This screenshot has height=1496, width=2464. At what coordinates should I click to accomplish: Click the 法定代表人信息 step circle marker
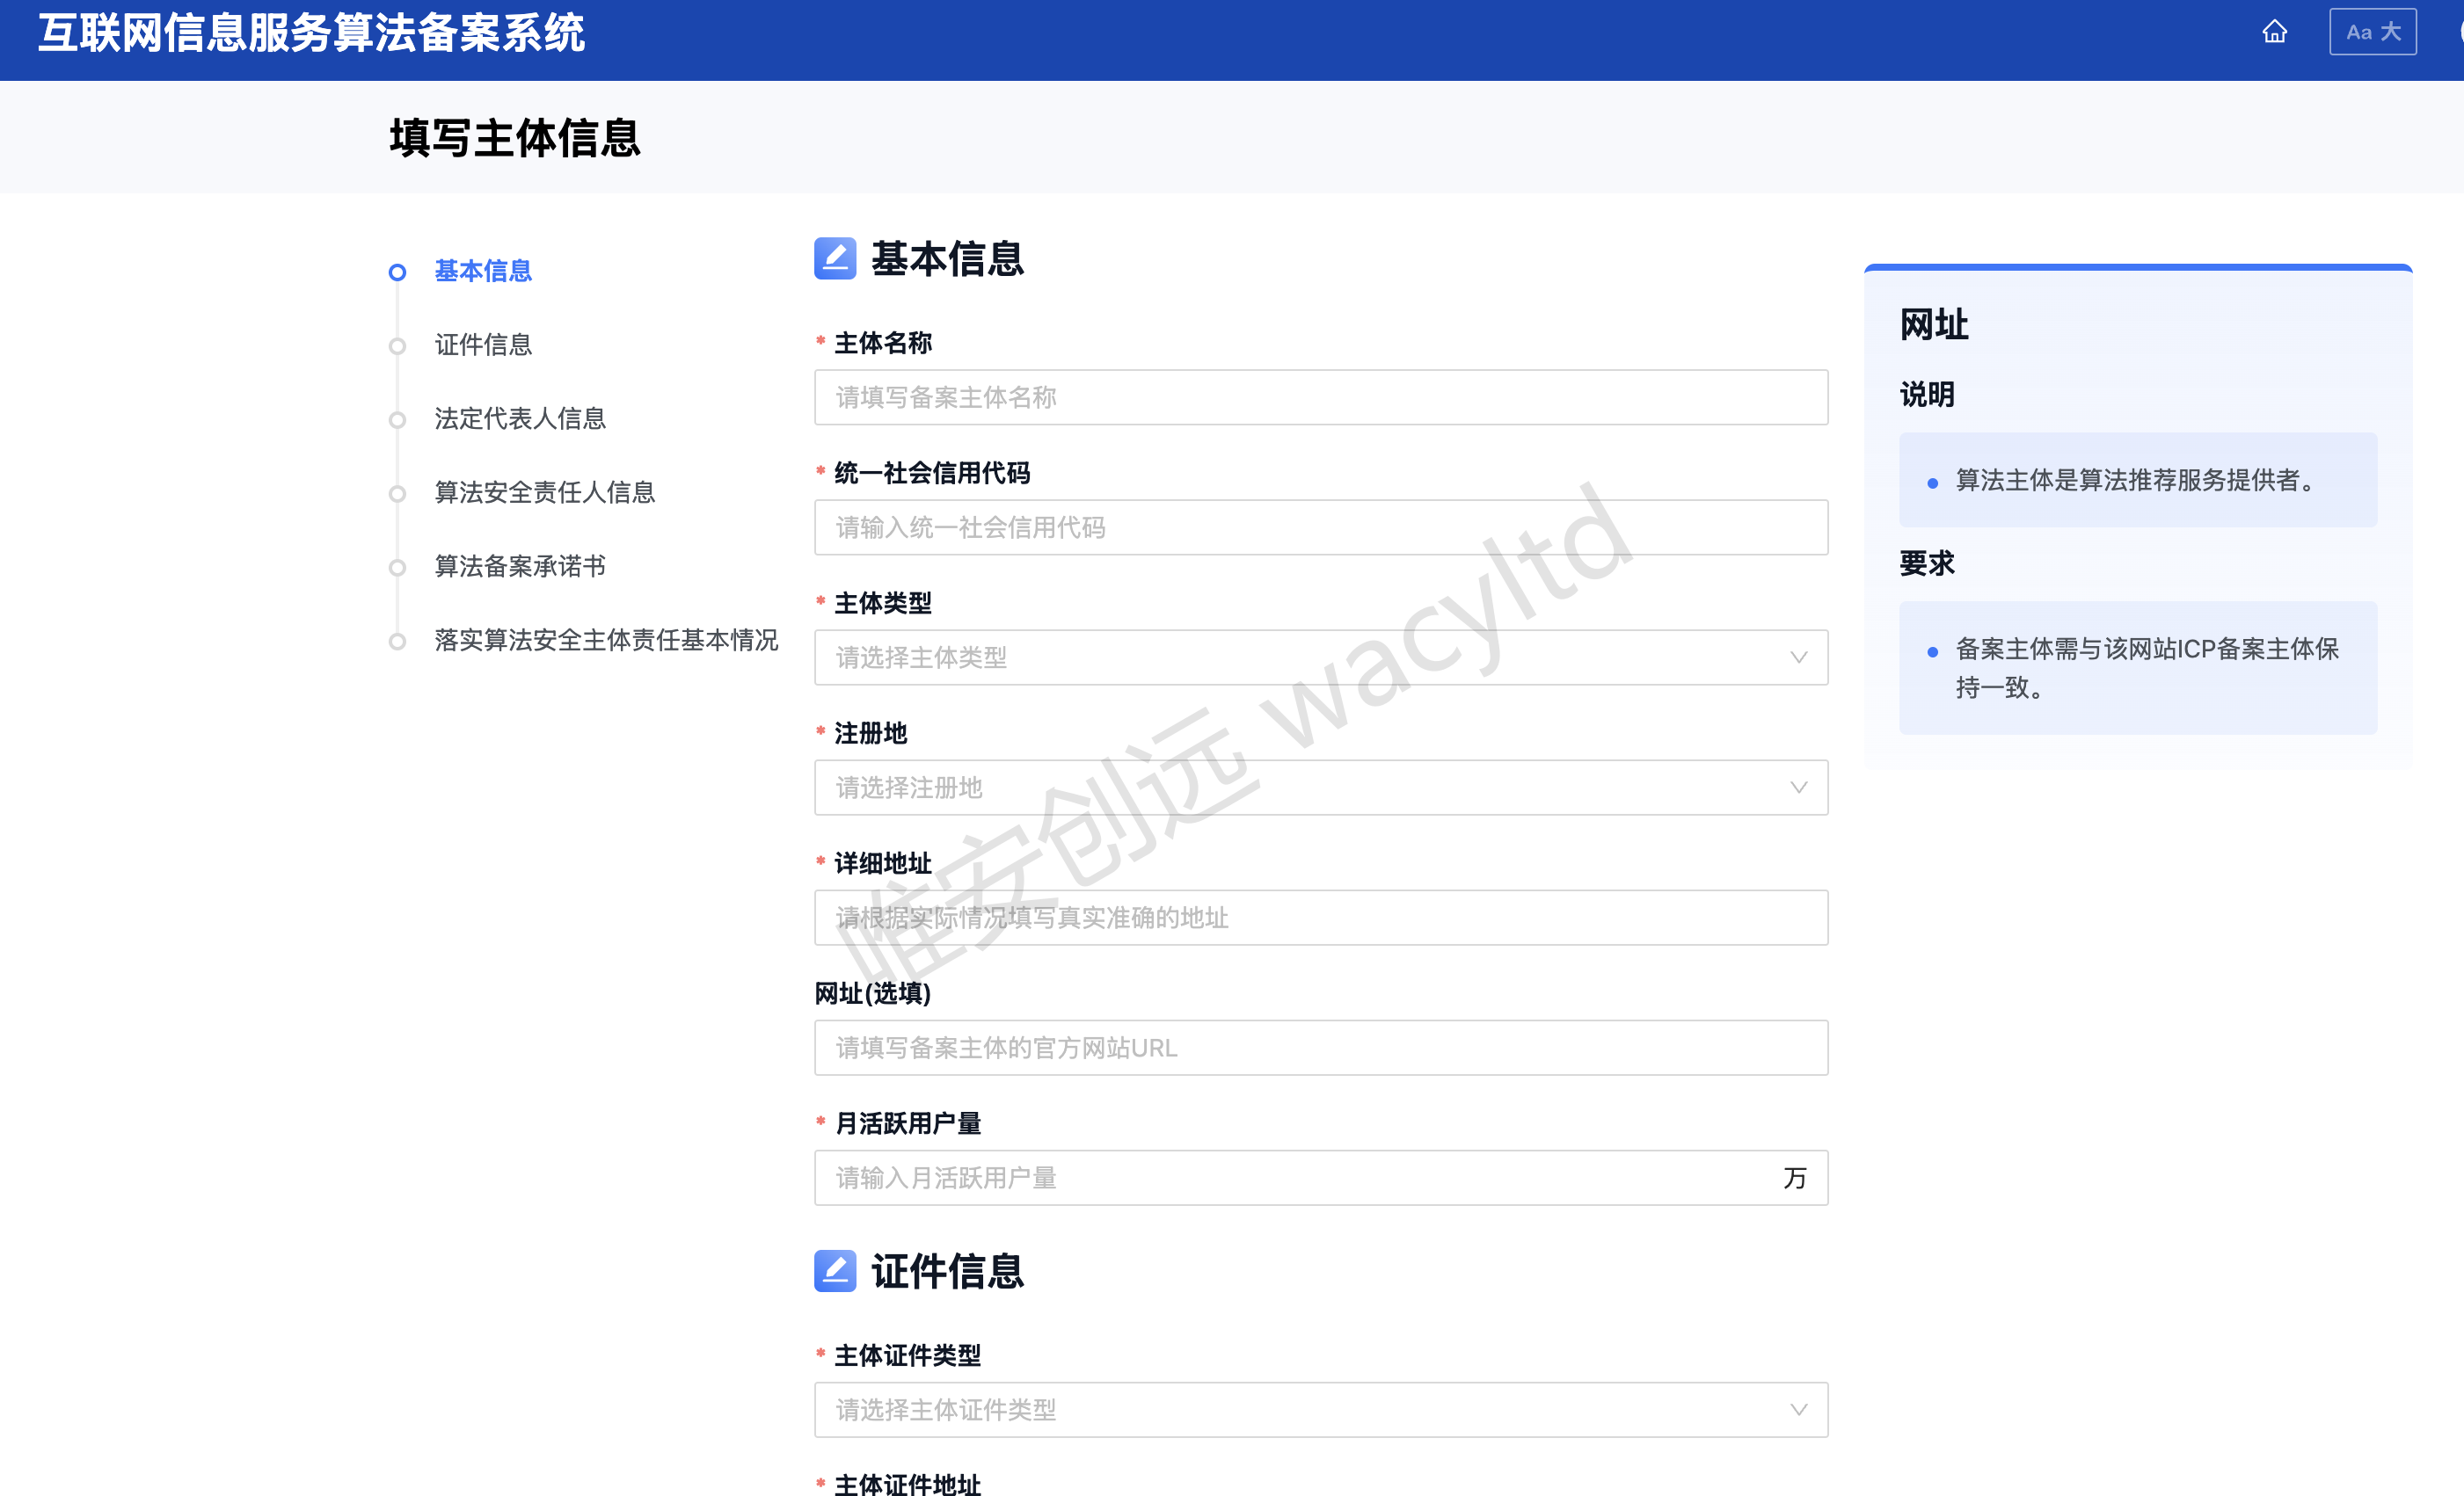pyautogui.click(x=397, y=420)
